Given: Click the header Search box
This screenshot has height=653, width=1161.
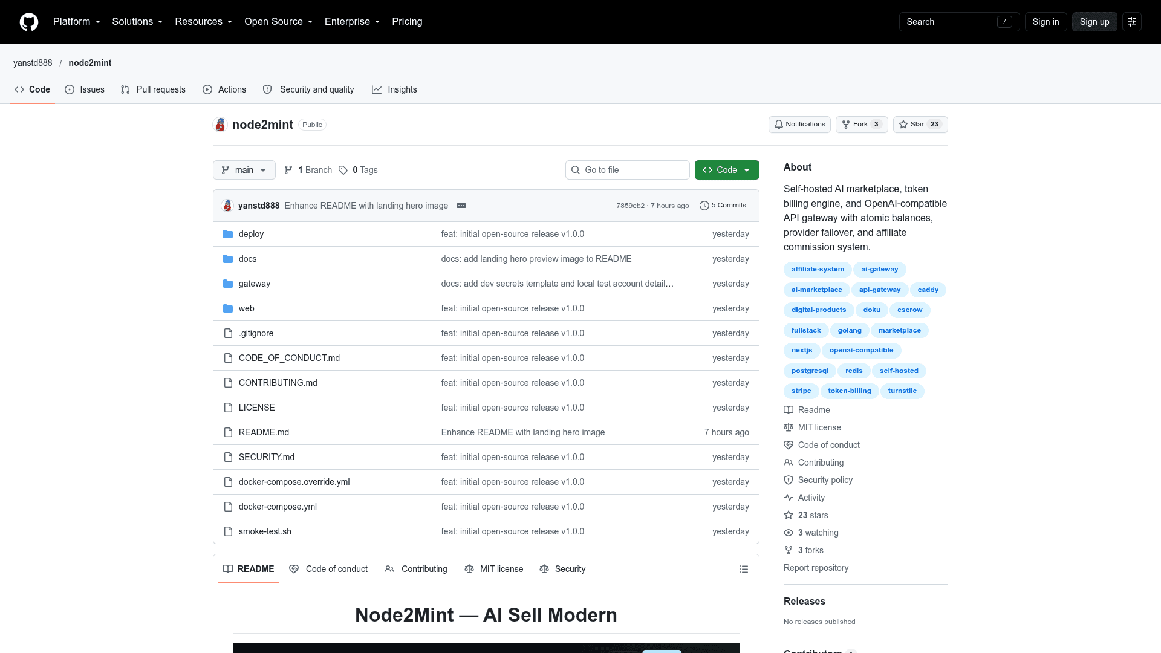Looking at the screenshot, I should (959, 22).
